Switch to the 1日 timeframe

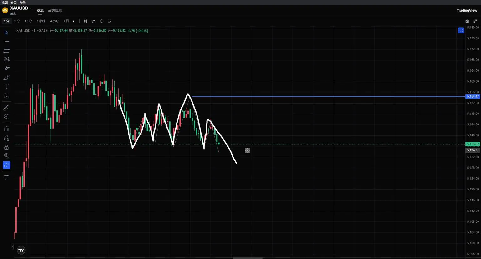click(66, 21)
